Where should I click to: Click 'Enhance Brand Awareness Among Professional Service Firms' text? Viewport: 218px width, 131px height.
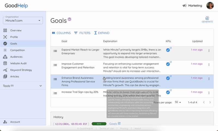point(78,82)
